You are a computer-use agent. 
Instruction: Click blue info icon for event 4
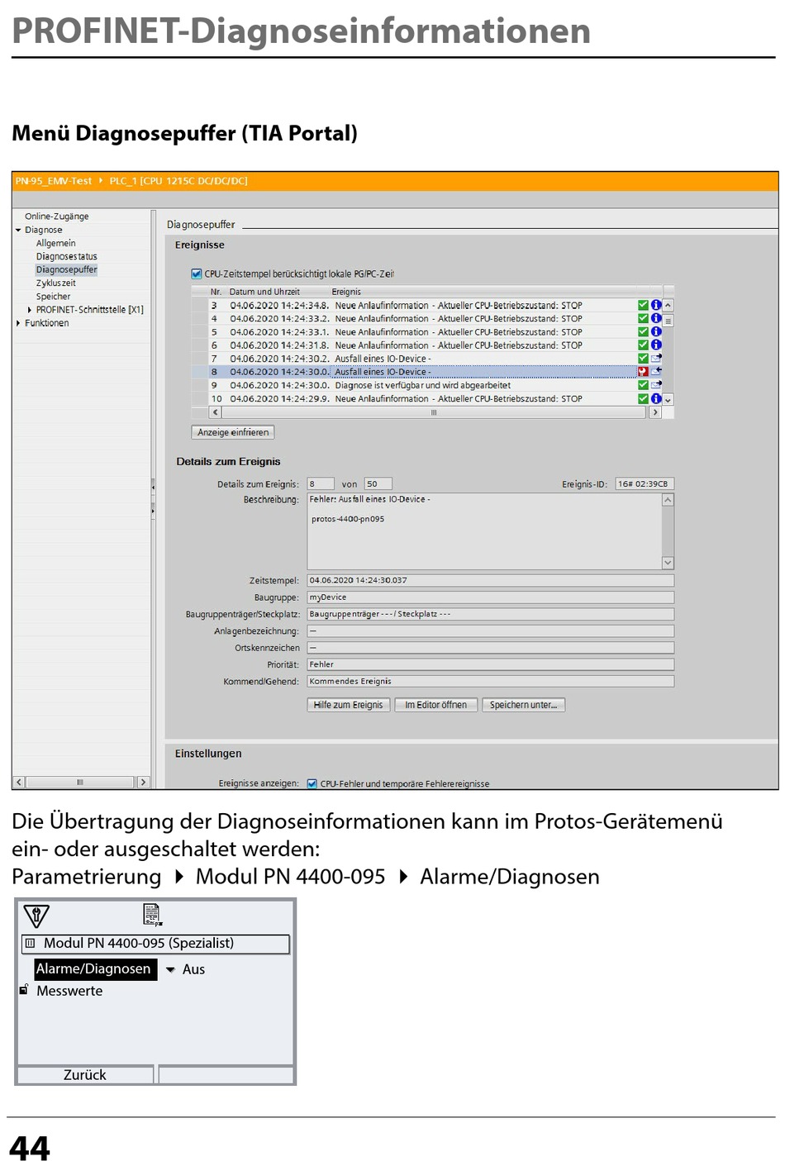656,318
